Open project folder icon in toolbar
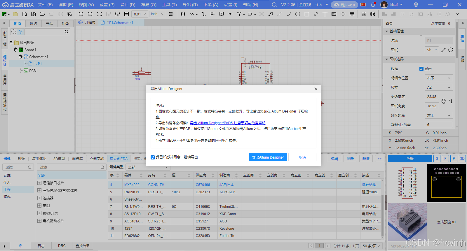The image size is (467, 251). 15,14
